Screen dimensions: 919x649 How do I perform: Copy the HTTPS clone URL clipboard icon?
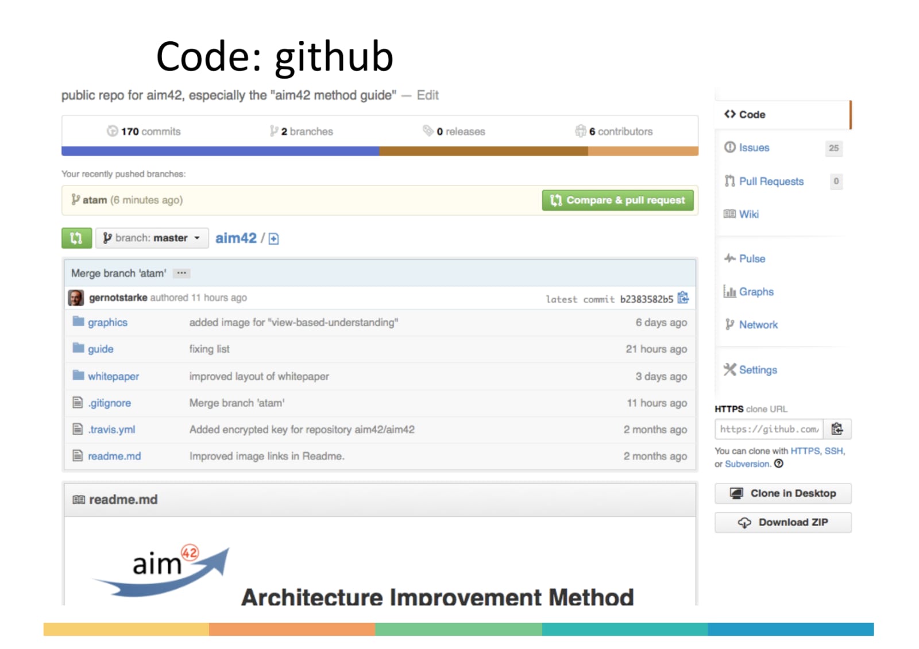(x=837, y=429)
